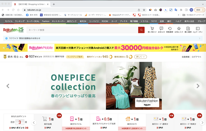Select the 楽天モバイル +1倍 SPU card
The height and width of the screenshot is (131, 206).
point(76,122)
